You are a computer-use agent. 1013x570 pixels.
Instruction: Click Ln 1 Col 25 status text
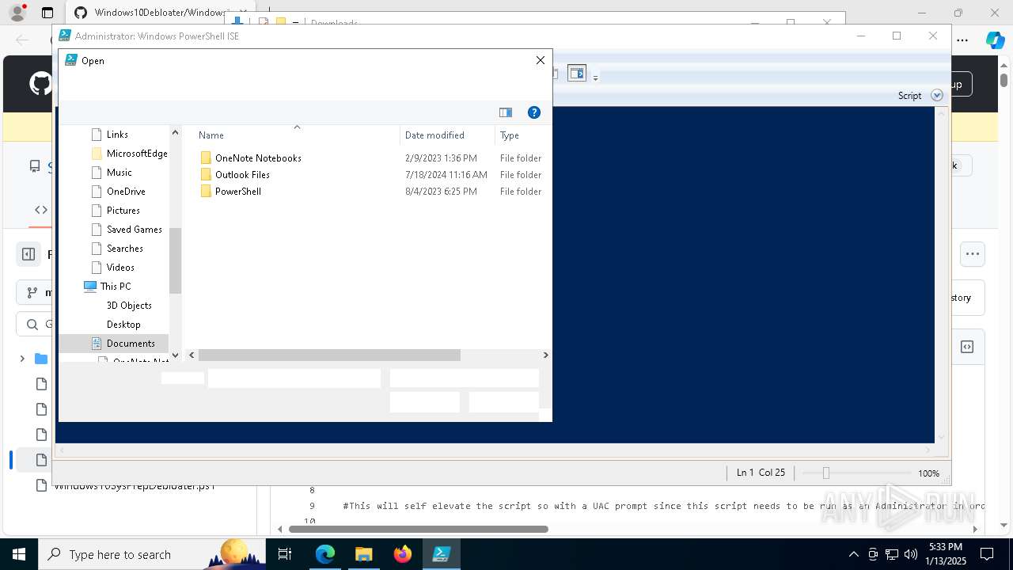(x=761, y=473)
